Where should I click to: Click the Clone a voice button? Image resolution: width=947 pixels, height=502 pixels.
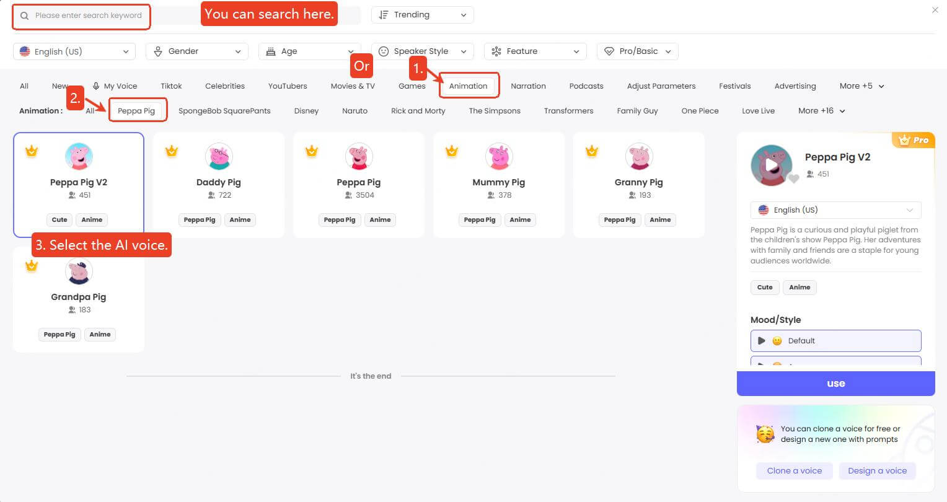pyautogui.click(x=794, y=471)
